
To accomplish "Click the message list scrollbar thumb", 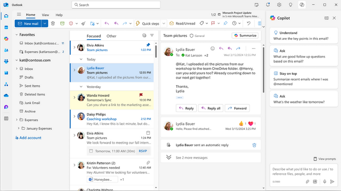I will tap(156, 51).
